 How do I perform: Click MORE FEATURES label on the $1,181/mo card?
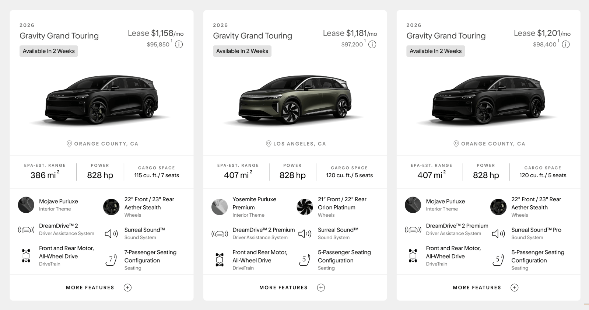[x=283, y=288]
